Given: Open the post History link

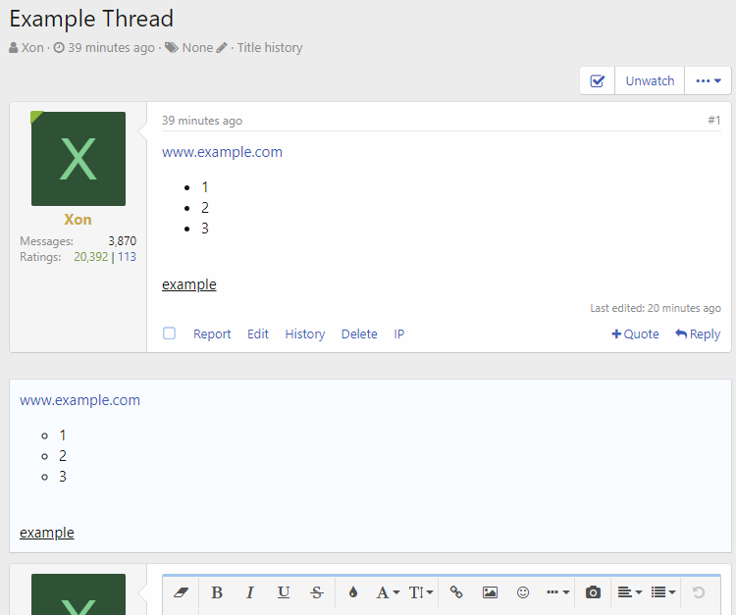Looking at the screenshot, I should pyautogui.click(x=305, y=334).
